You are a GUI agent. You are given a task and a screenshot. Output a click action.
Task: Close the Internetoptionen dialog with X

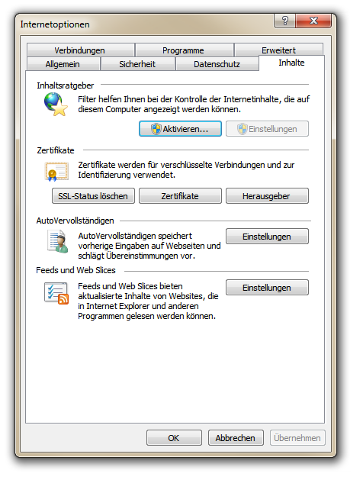313,21
